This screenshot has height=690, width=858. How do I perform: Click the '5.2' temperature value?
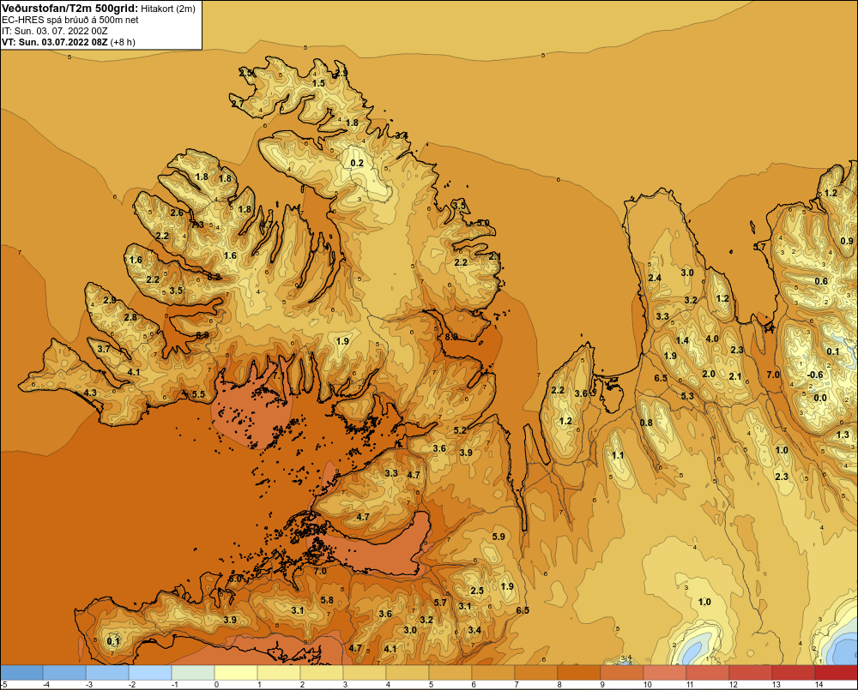460,430
